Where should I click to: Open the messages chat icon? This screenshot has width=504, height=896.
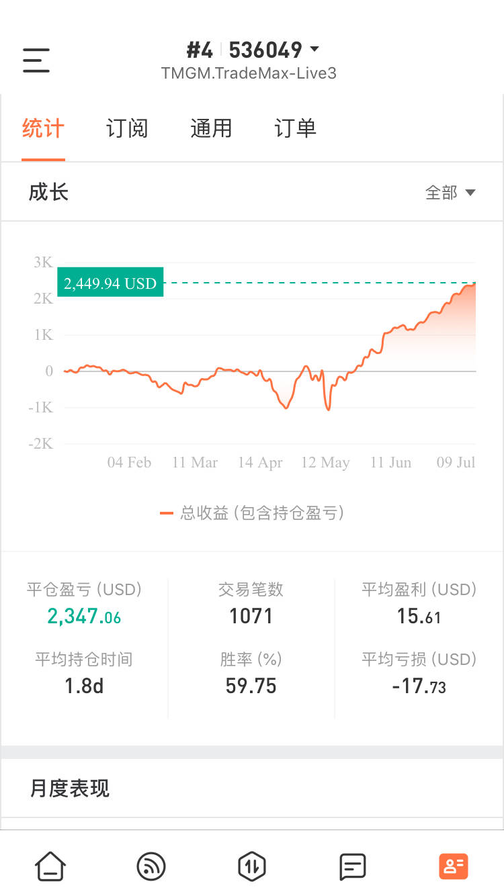coord(353,866)
